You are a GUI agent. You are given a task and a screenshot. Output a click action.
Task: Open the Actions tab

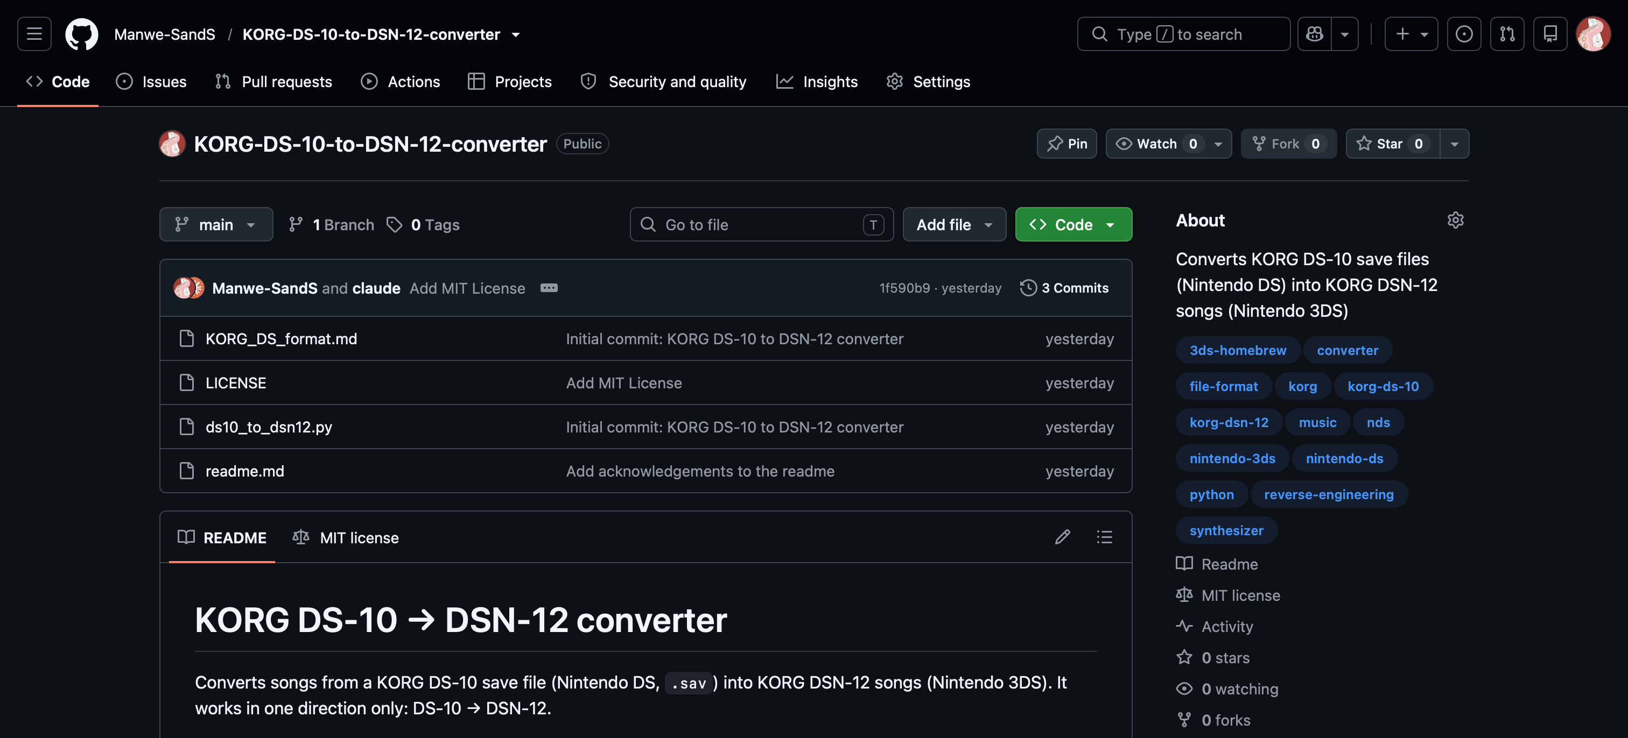[400, 81]
